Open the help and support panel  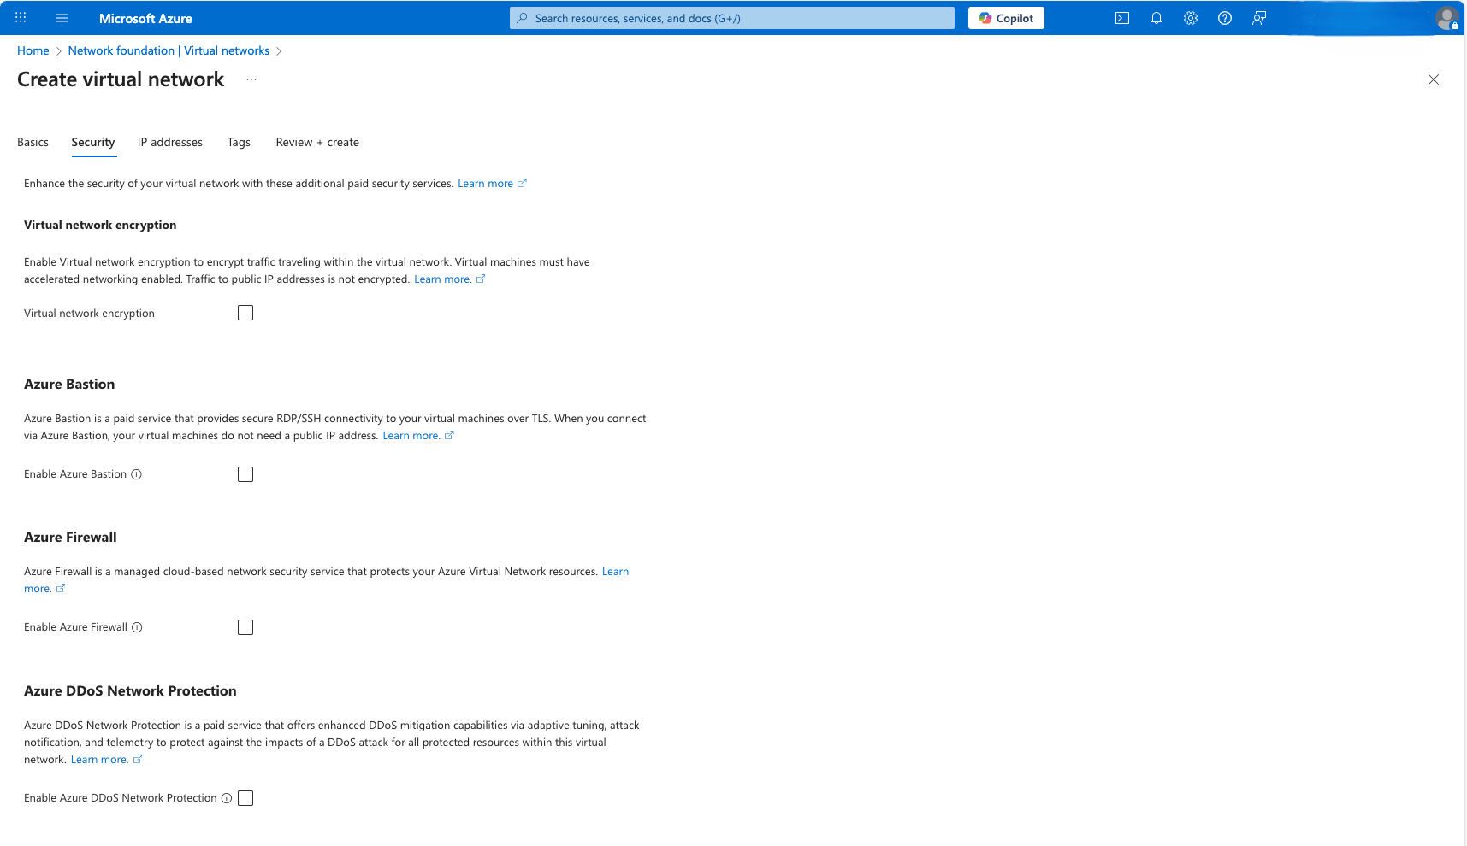coord(1224,17)
